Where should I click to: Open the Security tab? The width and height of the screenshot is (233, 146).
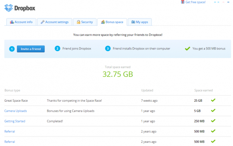coord(85,22)
